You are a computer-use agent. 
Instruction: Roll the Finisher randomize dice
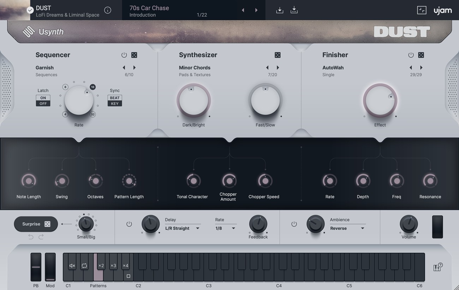[x=421, y=55]
